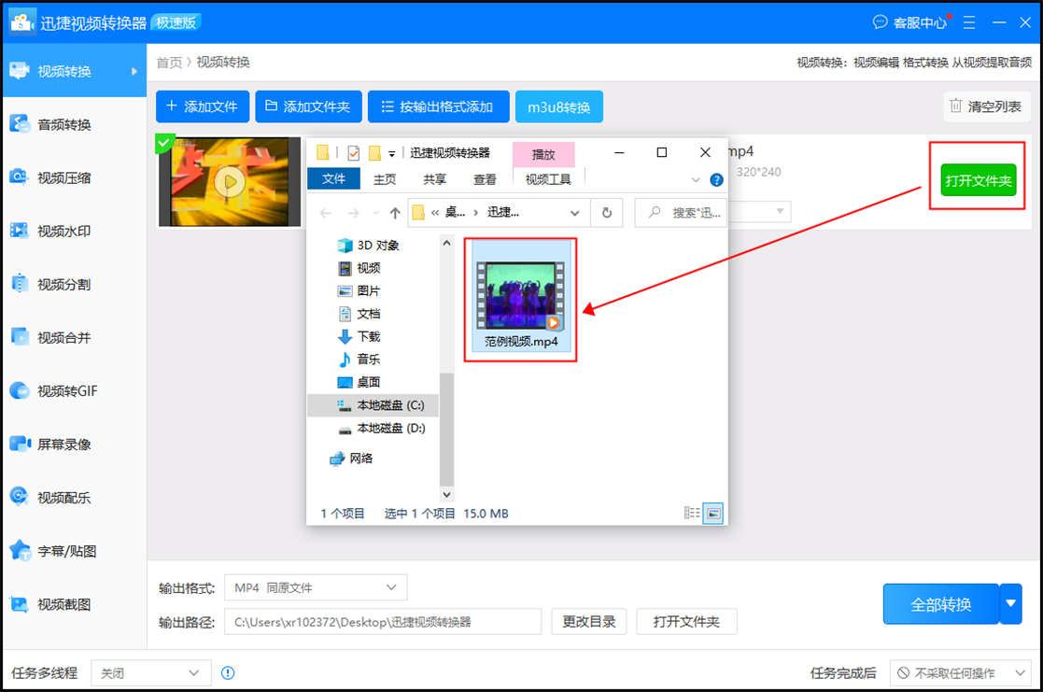Refresh the Explorer folder view
Image resolution: width=1043 pixels, height=692 pixels.
point(607,213)
